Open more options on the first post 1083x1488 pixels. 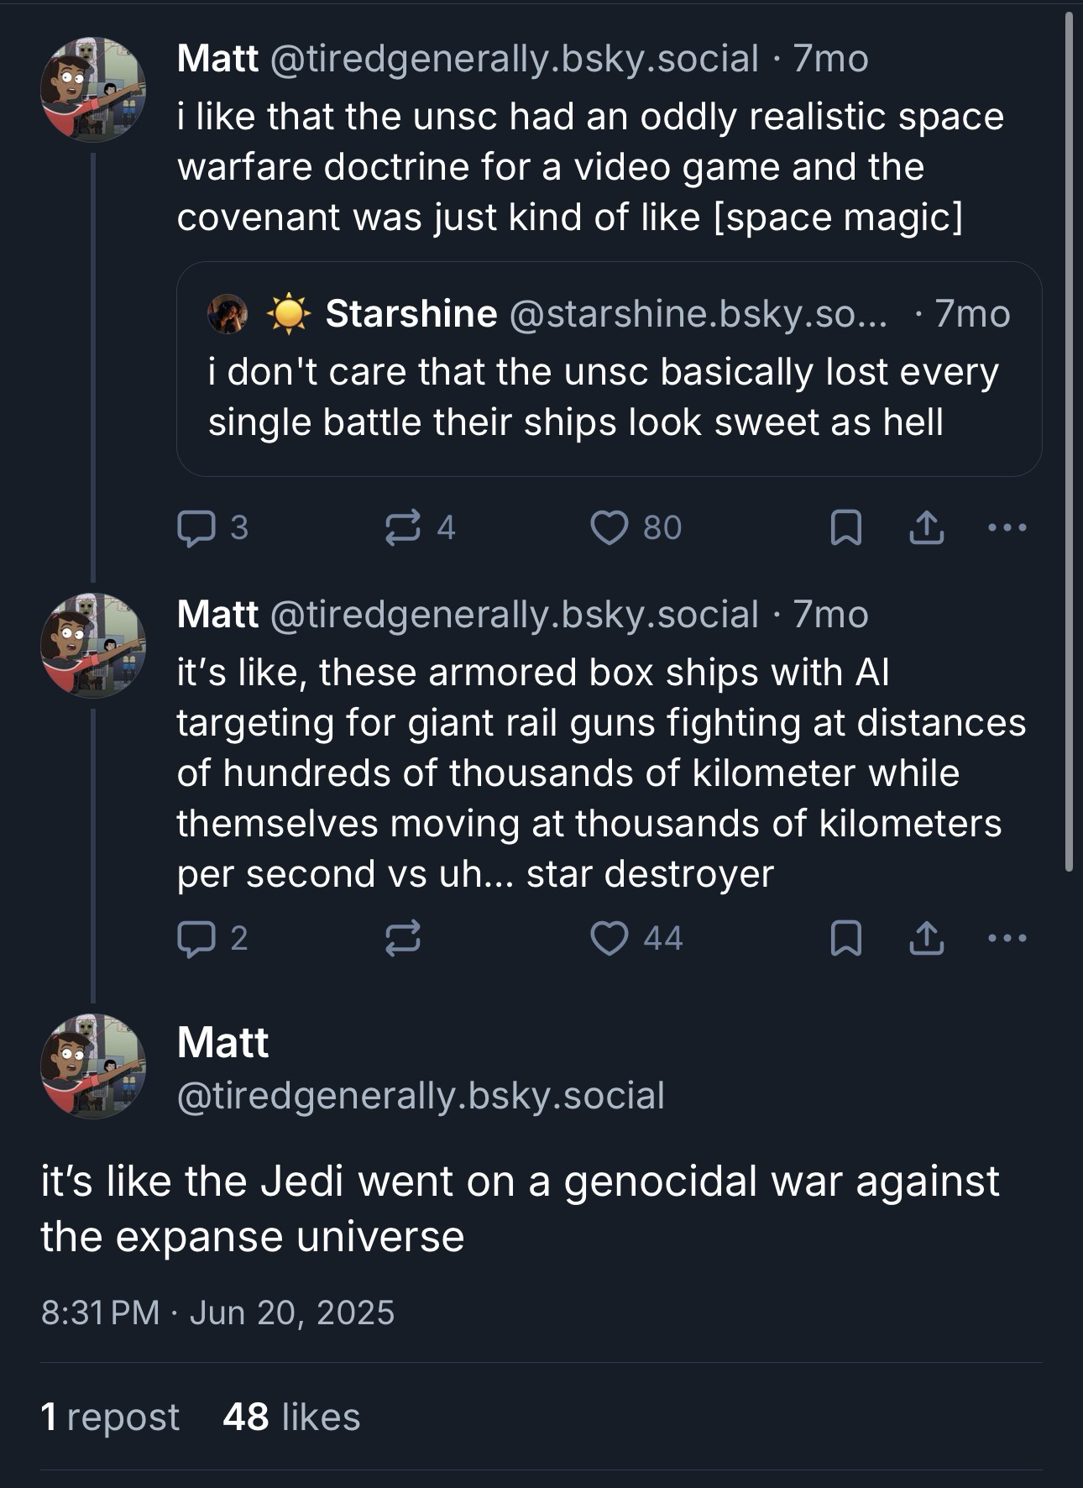pyautogui.click(x=1007, y=527)
